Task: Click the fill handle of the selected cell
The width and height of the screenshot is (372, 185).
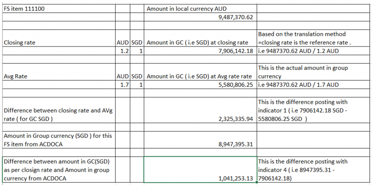Action: coord(257,182)
